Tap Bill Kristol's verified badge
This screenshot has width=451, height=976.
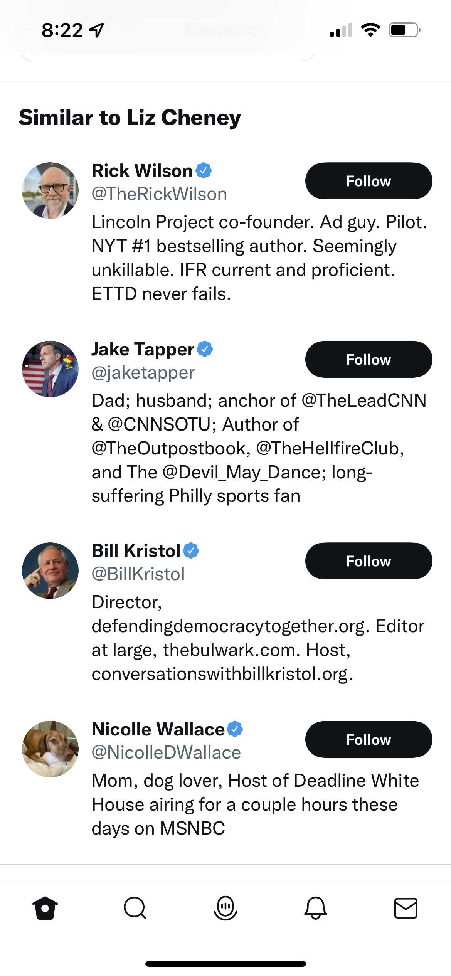pos(191,550)
